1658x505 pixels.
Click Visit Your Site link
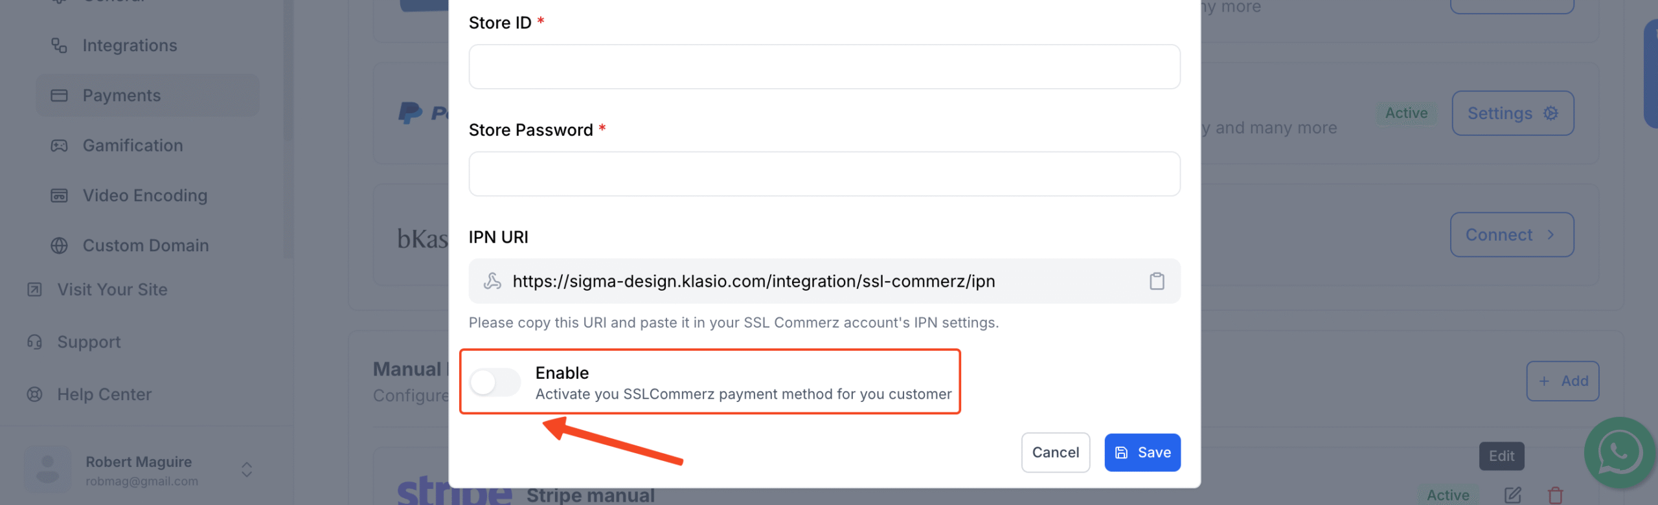point(112,289)
